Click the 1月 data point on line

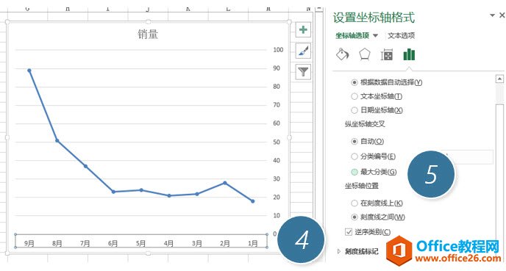253,201
